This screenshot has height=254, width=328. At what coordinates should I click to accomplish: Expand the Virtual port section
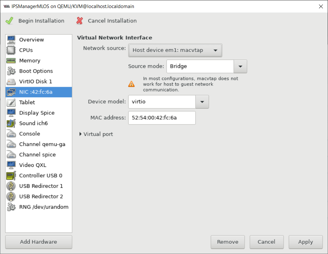click(x=96, y=134)
